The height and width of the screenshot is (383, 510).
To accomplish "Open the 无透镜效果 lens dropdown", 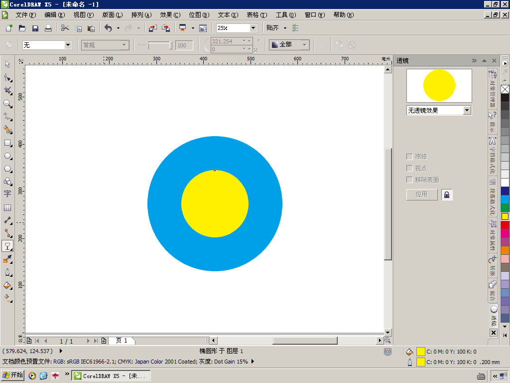I will (467, 110).
